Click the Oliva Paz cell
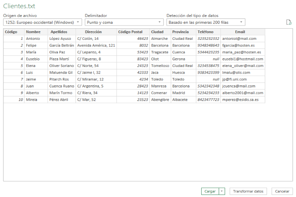The height and width of the screenshot is (197, 296). tap(62, 52)
